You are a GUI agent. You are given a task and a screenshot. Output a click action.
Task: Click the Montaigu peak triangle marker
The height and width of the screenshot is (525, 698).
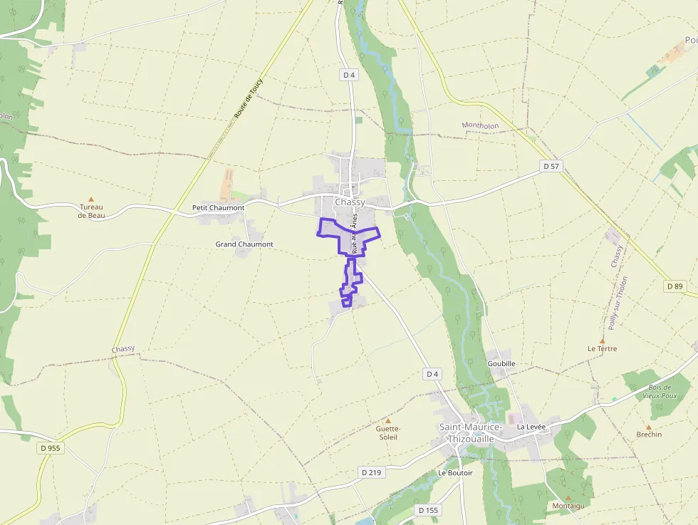tap(568, 498)
